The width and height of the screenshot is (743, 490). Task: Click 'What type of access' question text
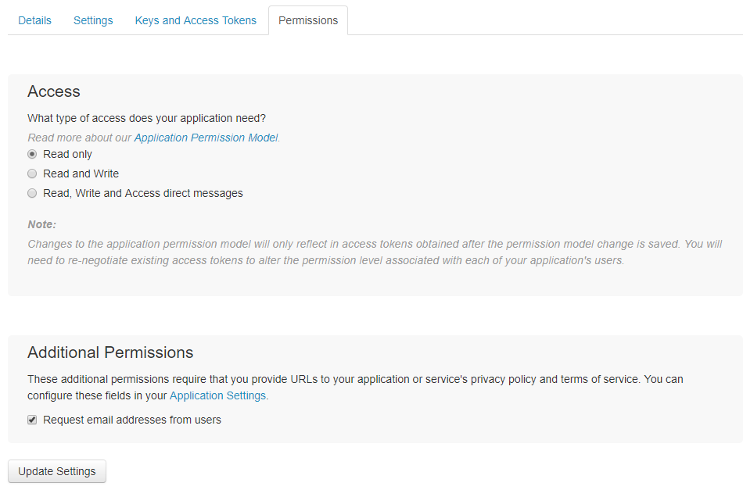146,118
